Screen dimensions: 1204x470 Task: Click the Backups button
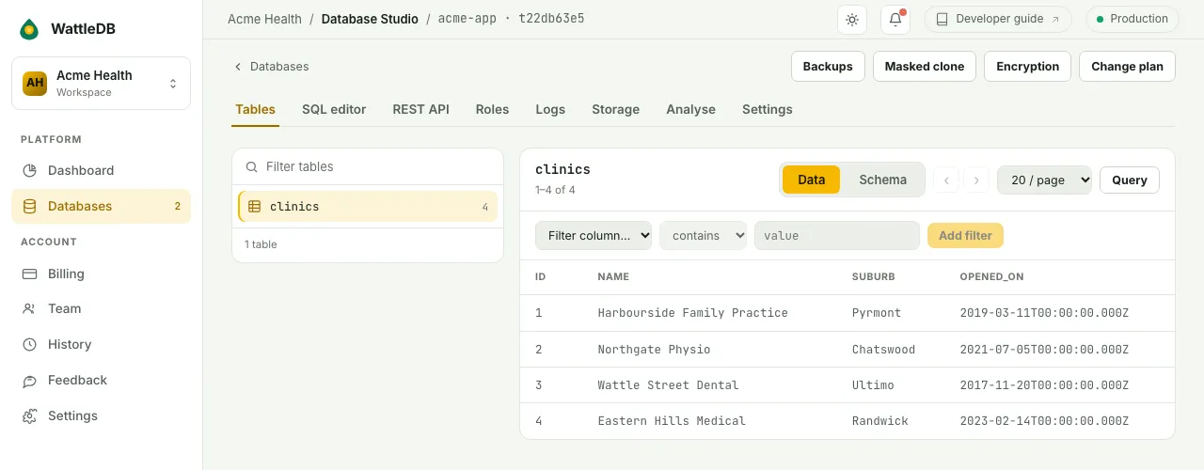tap(828, 67)
